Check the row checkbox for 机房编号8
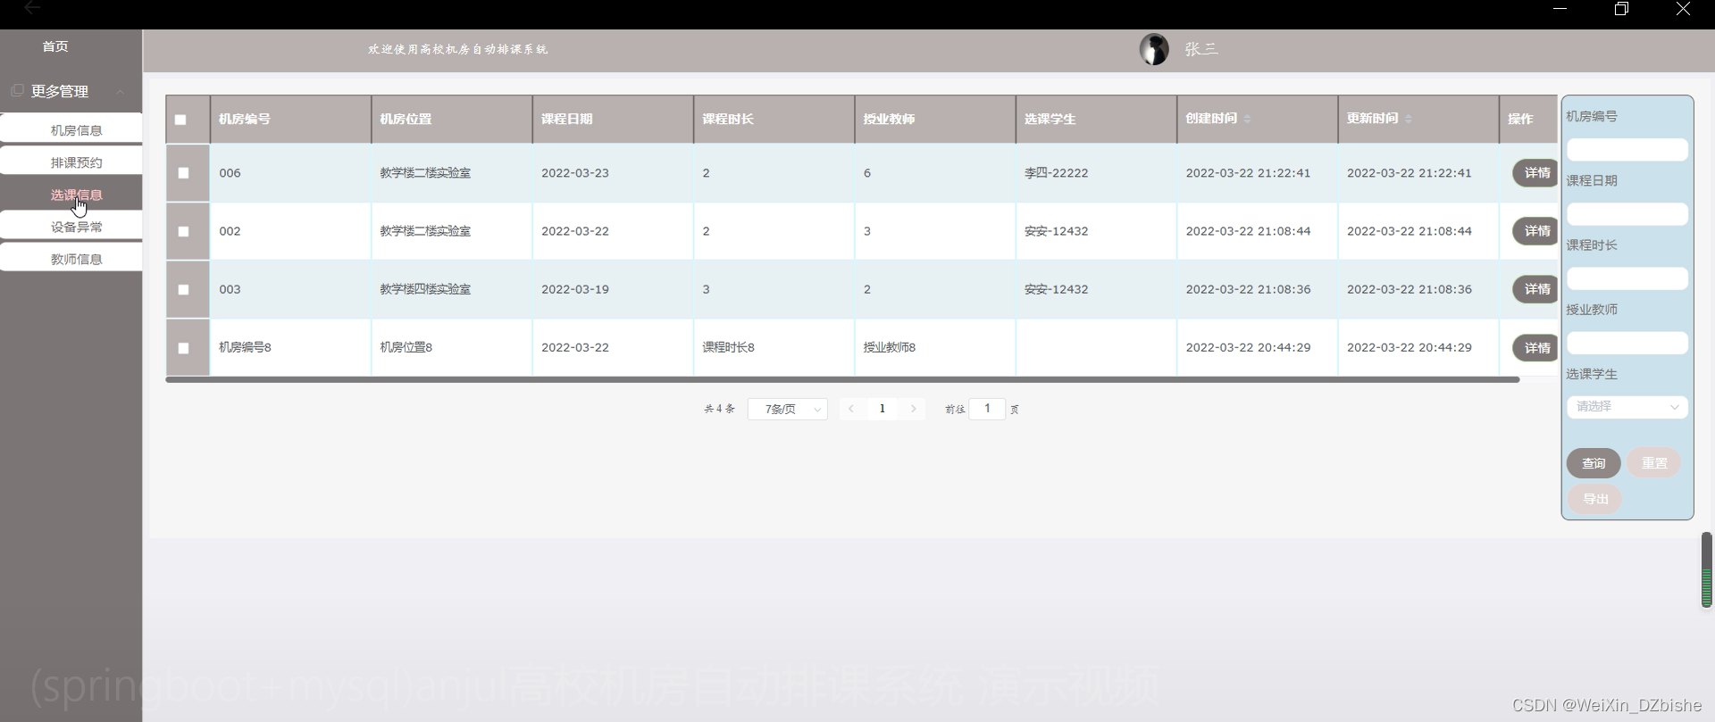This screenshot has height=722, width=1715. click(183, 348)
